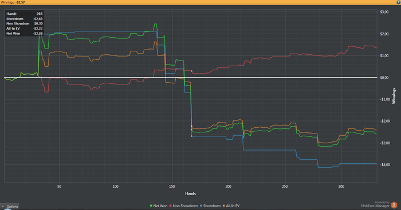401x210 pixels.
Task: Toggle the All-In EV orange legend swatch
Action: tap(224, 205)
